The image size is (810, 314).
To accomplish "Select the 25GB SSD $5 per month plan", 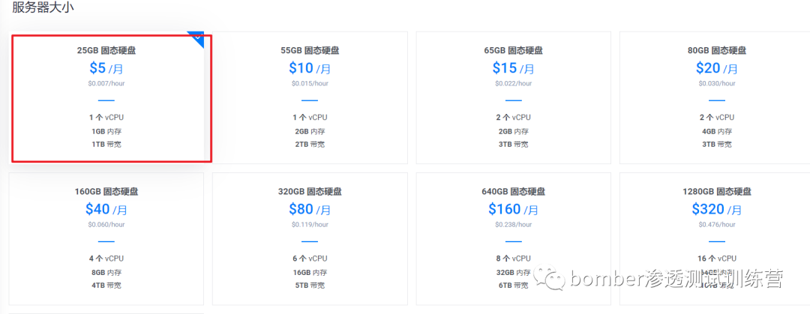I will pyautogui.click(x=106, y=97).
